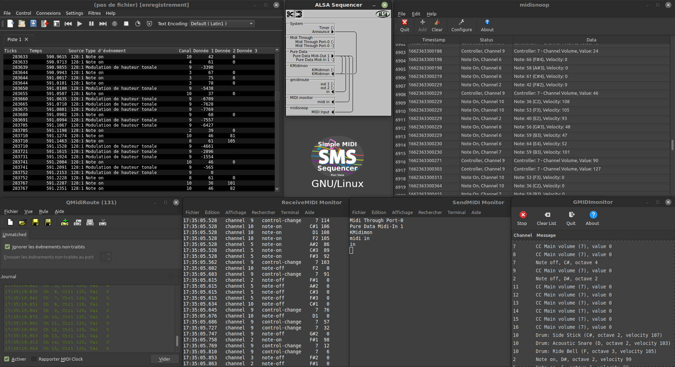
Task: Close the Piste 1 tab with its X
Action: [x=26, y=39]
